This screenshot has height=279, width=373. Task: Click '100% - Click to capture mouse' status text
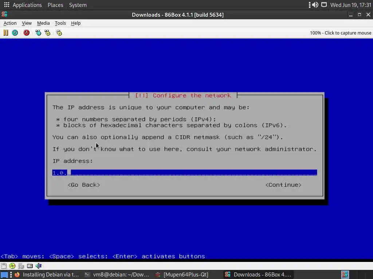click(341, 33)
